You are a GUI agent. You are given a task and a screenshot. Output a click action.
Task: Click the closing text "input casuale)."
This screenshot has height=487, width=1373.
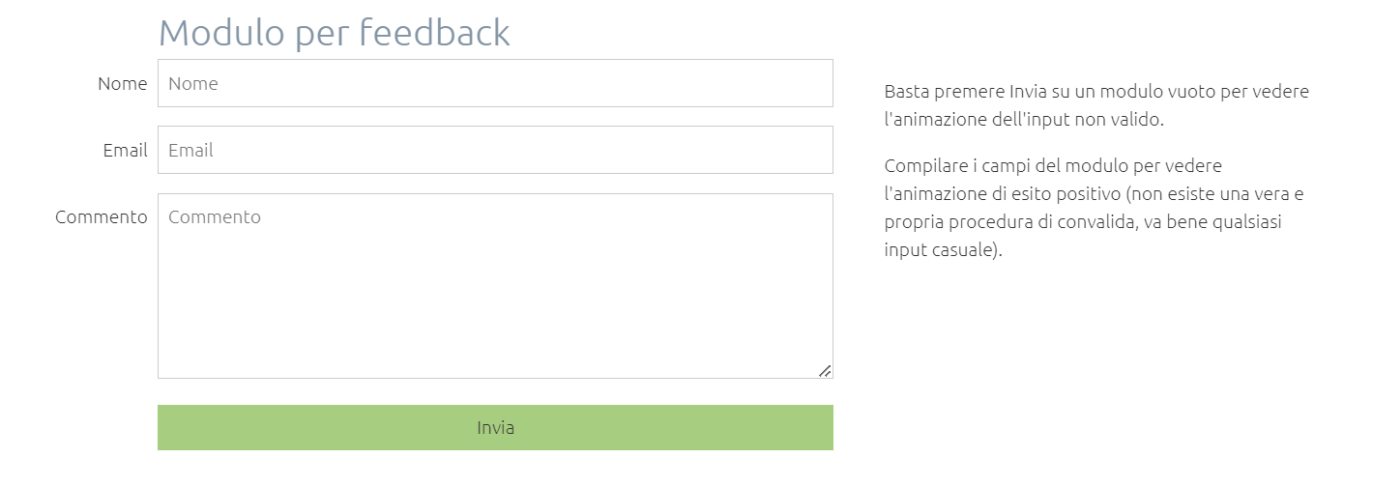pos(944,249)
